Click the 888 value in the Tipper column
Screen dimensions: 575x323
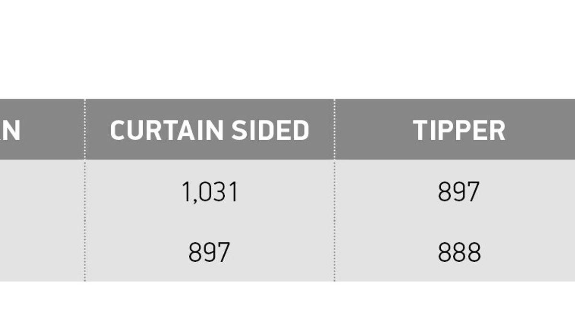[x=459, y=252]
